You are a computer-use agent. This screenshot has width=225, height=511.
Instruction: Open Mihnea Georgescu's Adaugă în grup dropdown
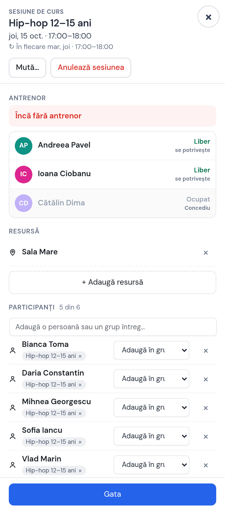point(151,407)
